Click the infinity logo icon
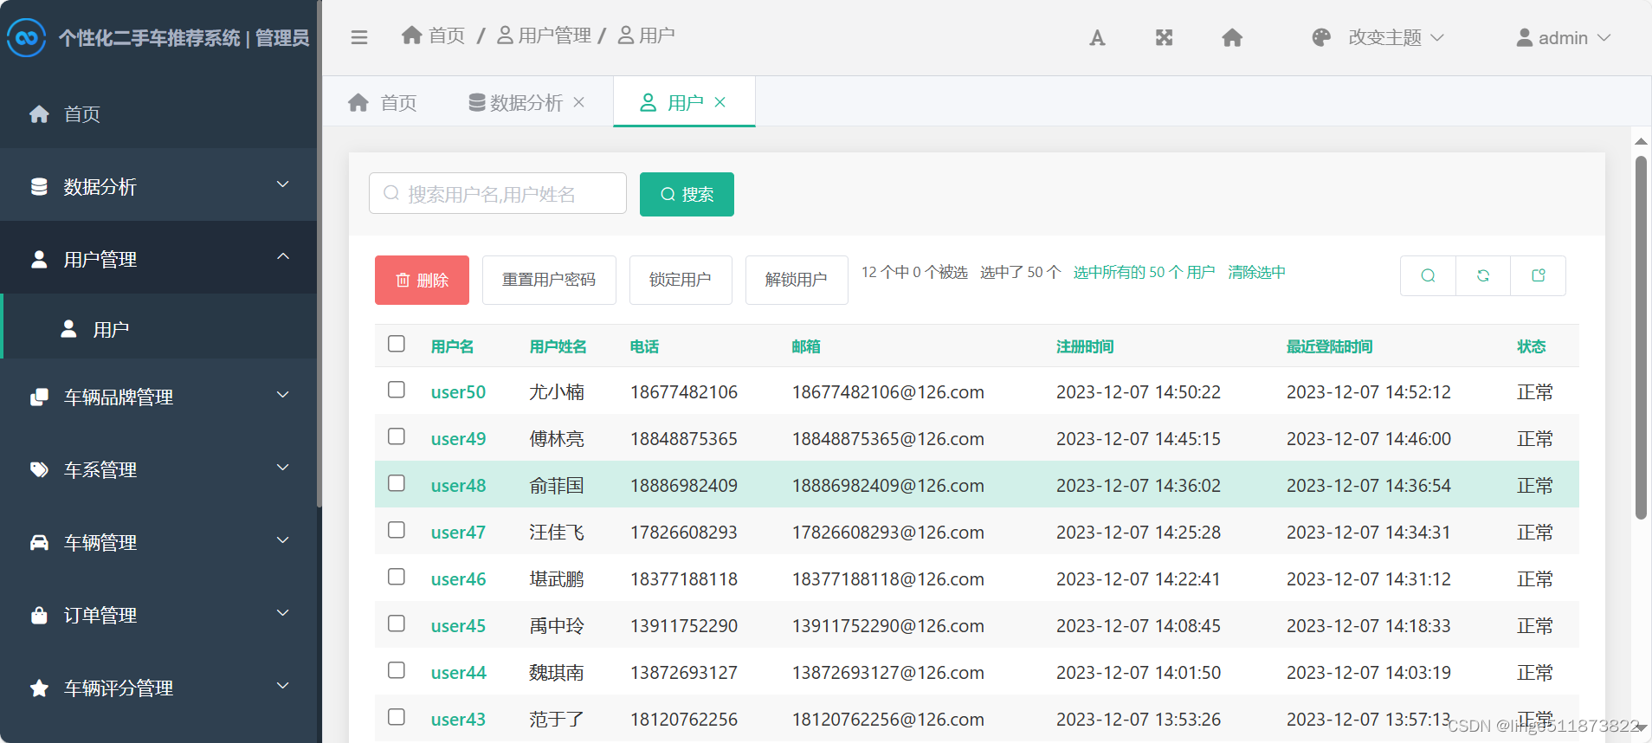Viewport: 1652px width, 743px height. [26, 37]
